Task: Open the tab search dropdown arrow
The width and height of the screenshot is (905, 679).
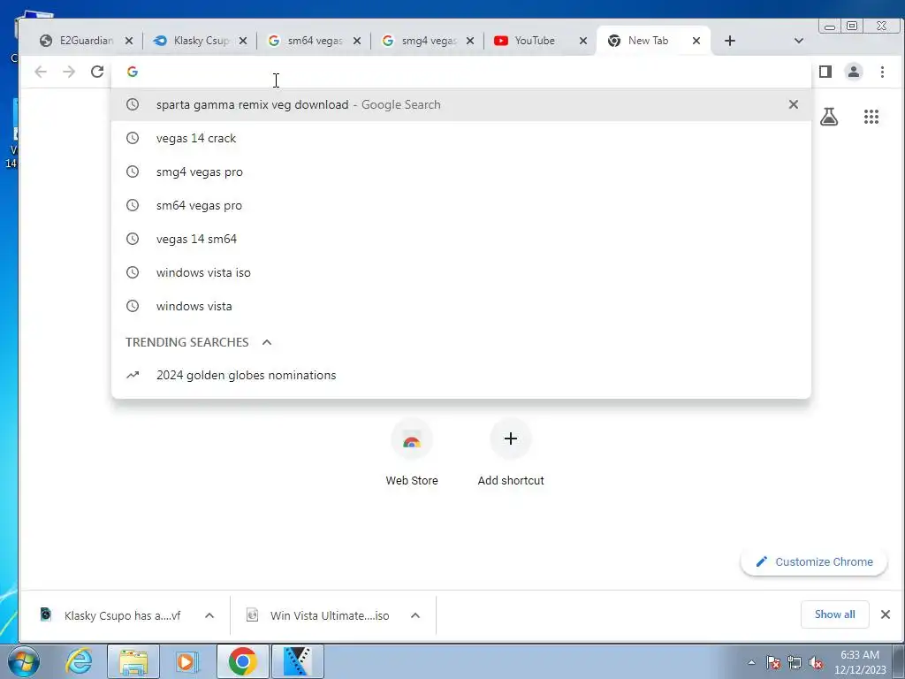Action: coord(799,41)
